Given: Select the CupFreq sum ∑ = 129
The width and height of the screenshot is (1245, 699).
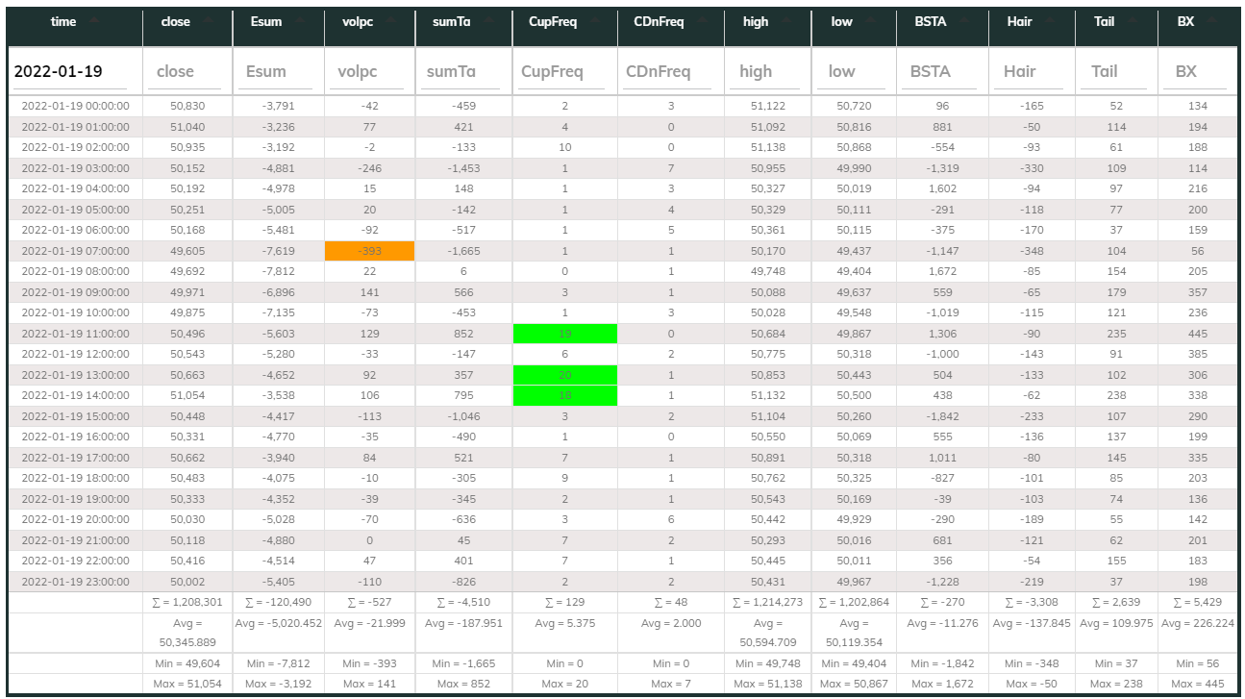Looking at the screenshot, I should click(565, 603).
